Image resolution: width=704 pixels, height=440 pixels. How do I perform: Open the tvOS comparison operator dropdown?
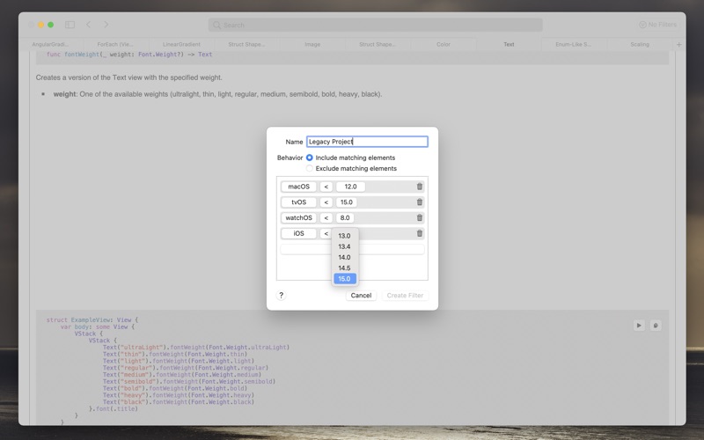(326, 202)
